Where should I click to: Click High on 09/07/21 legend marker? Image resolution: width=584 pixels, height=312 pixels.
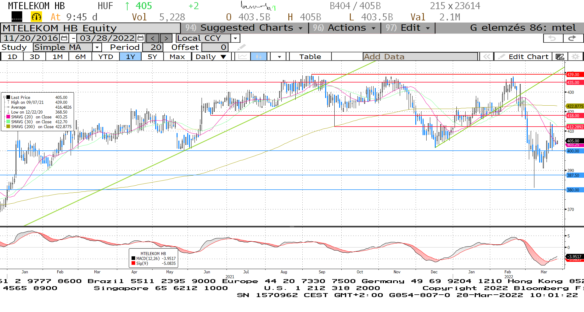8,102
